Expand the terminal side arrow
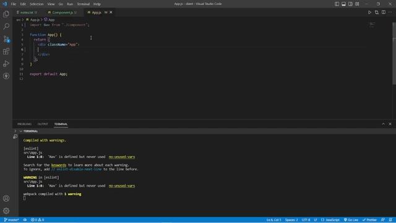The width and height of the screenshot is (396, 223). [15, 131]
